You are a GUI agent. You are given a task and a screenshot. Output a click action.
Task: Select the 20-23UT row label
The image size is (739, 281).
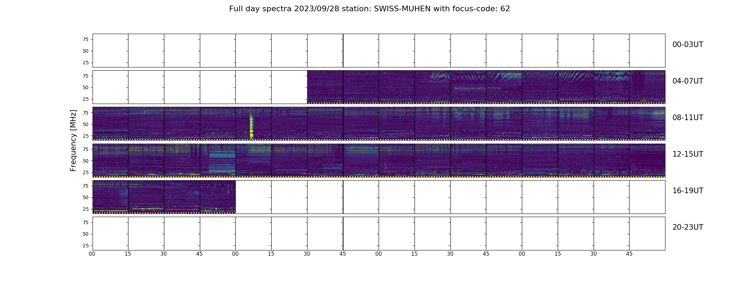pyautogui.click(x=688, y=227)
